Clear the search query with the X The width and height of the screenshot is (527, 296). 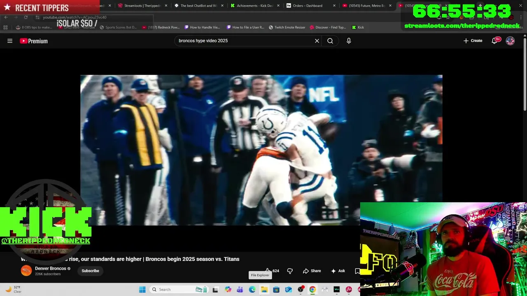(x=317, y=41)
